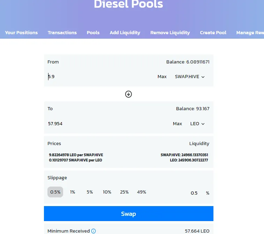Select the Remove Liquidity tab
The image size is (264, 234).
coord(170,33)
